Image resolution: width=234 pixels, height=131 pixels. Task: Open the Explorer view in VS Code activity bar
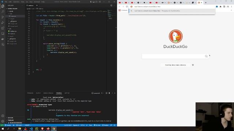point(3,6)
